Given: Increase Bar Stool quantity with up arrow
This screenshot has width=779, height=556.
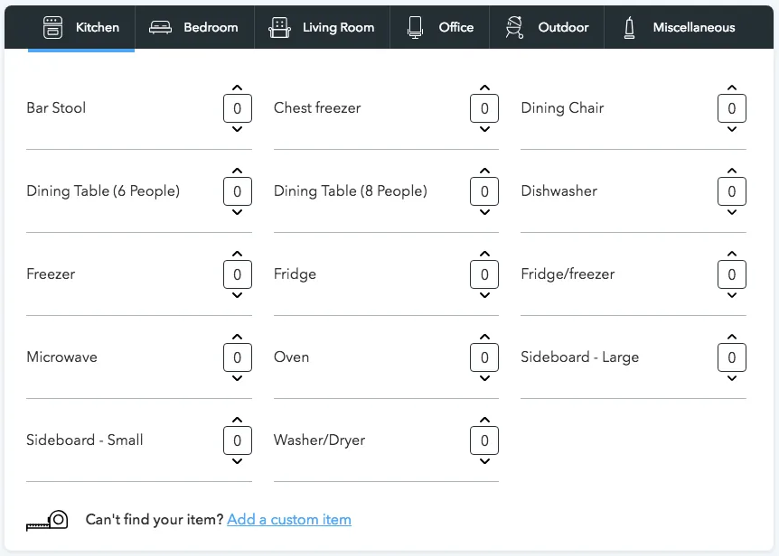Looking at the screenshot, I should pyautogui.click(x=238, y=86).
